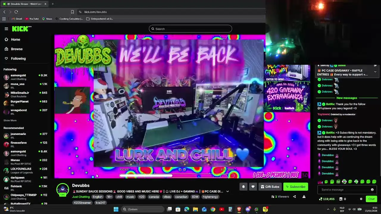
Task: Click the BotRix username in chat
Action: coord(330,104)
